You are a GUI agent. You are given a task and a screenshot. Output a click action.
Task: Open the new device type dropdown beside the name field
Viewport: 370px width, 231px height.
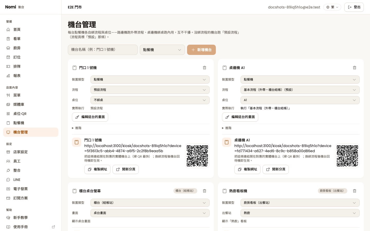click(x=162, y=50)
